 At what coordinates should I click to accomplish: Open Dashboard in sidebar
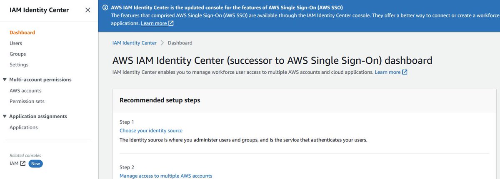point(22,32)
